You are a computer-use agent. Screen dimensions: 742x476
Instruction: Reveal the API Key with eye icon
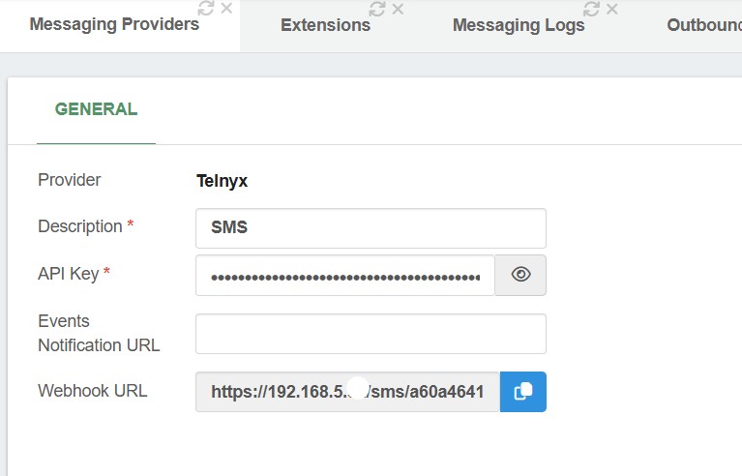click(x=520, y=275)
